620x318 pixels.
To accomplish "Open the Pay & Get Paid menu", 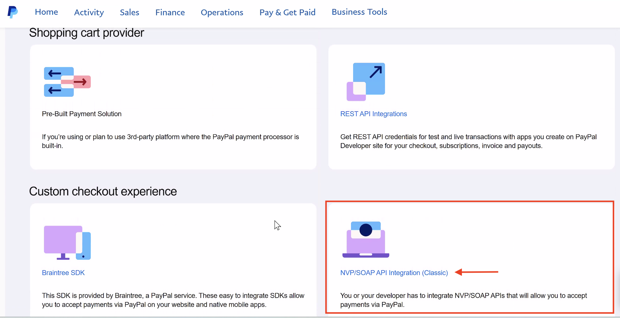I will pyautogui.click(x=287, y=12).
